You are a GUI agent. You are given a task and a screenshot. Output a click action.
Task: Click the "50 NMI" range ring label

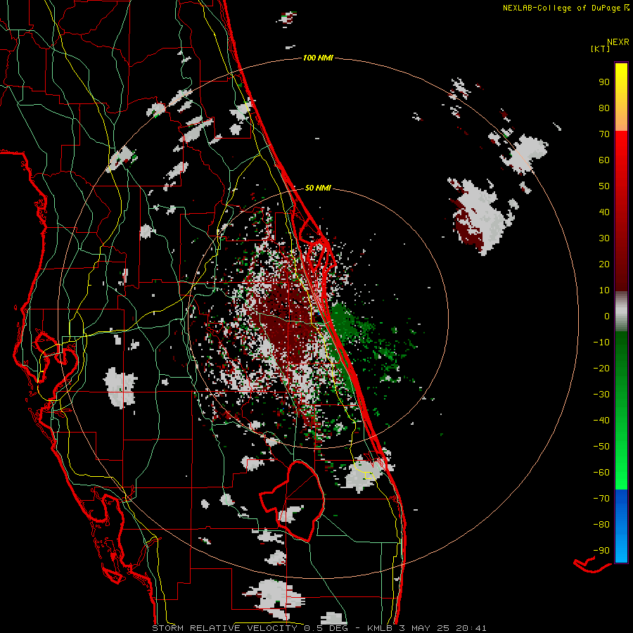(318, 188)
